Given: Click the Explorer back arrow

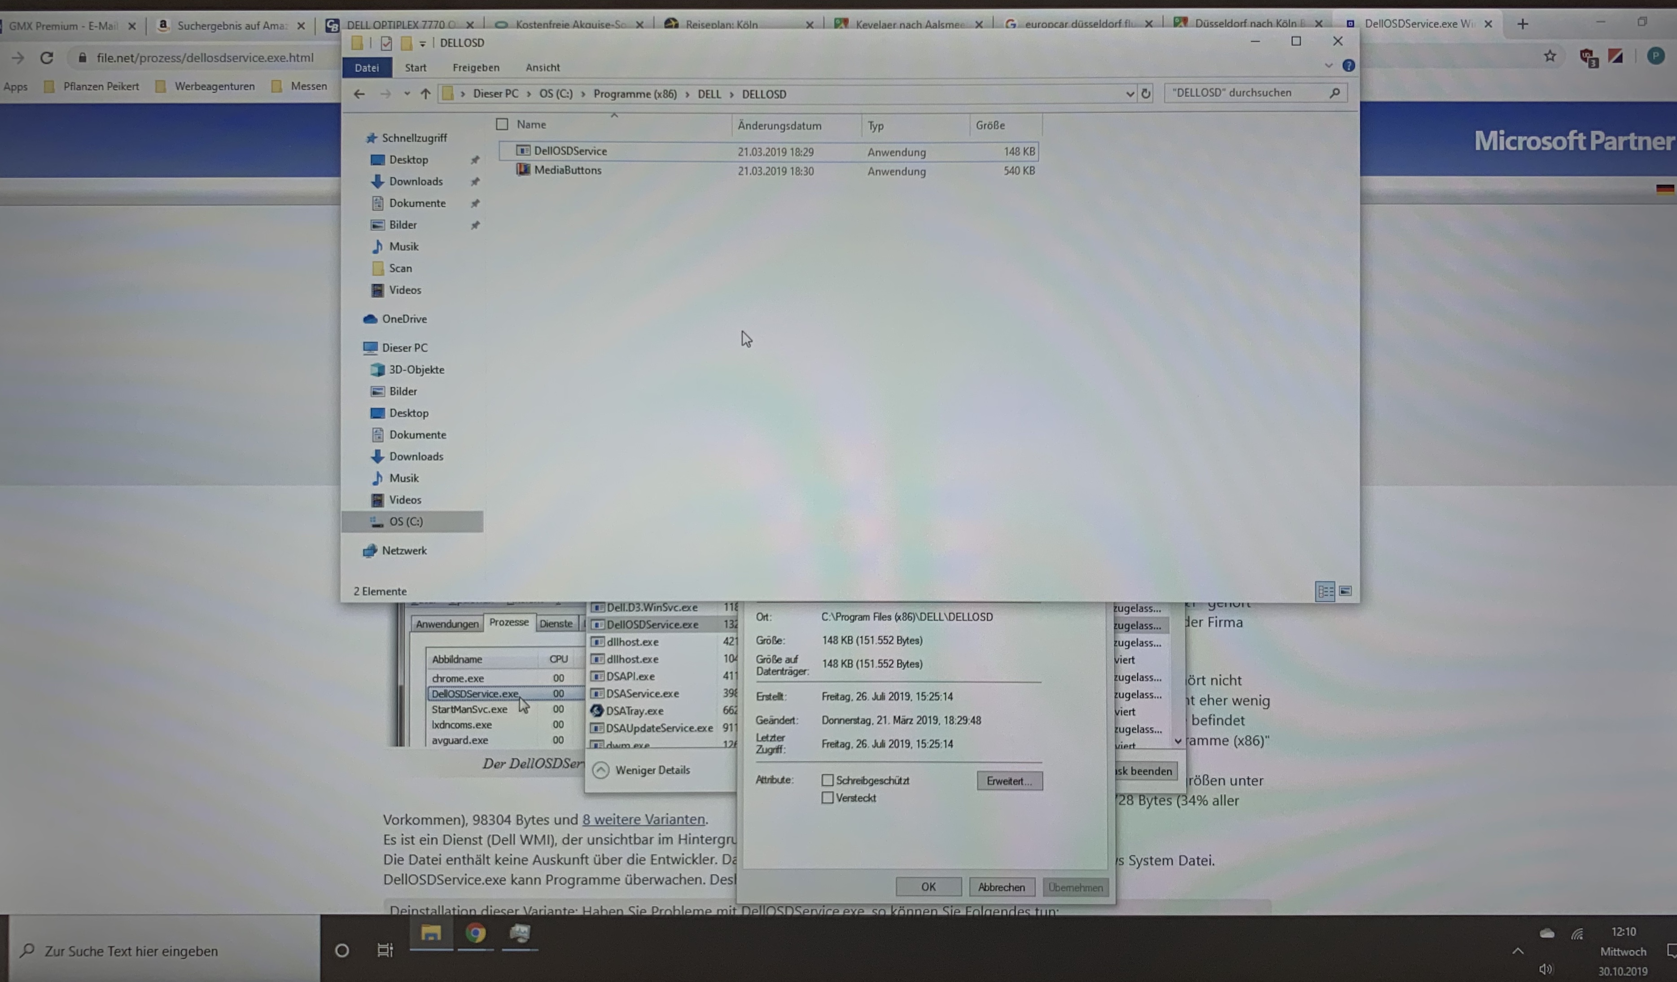Looking at the screenshot, I should pos(359,94).
